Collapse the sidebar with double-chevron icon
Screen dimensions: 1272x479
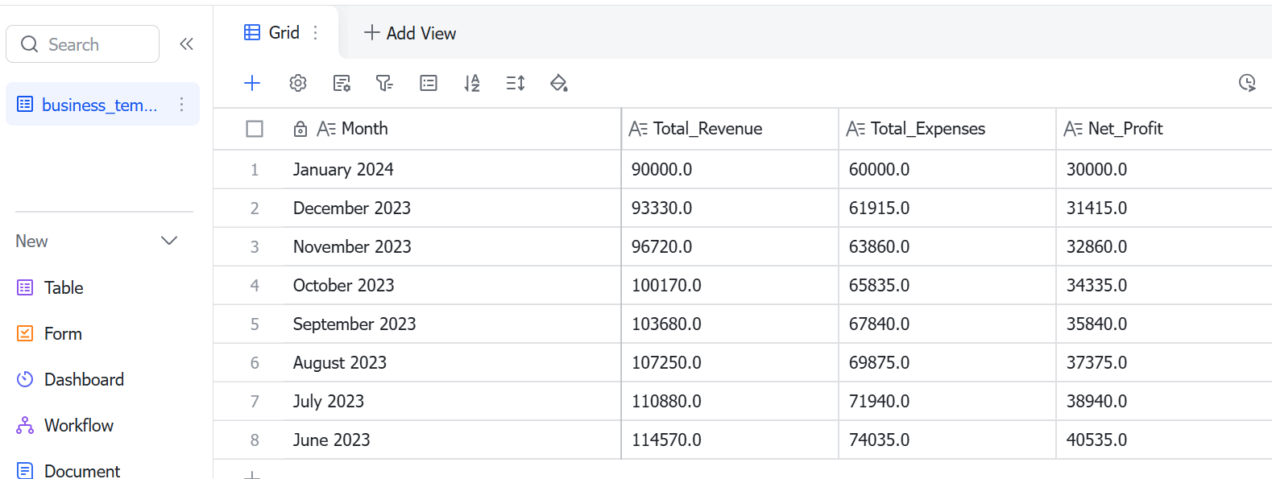coord(187,43)
